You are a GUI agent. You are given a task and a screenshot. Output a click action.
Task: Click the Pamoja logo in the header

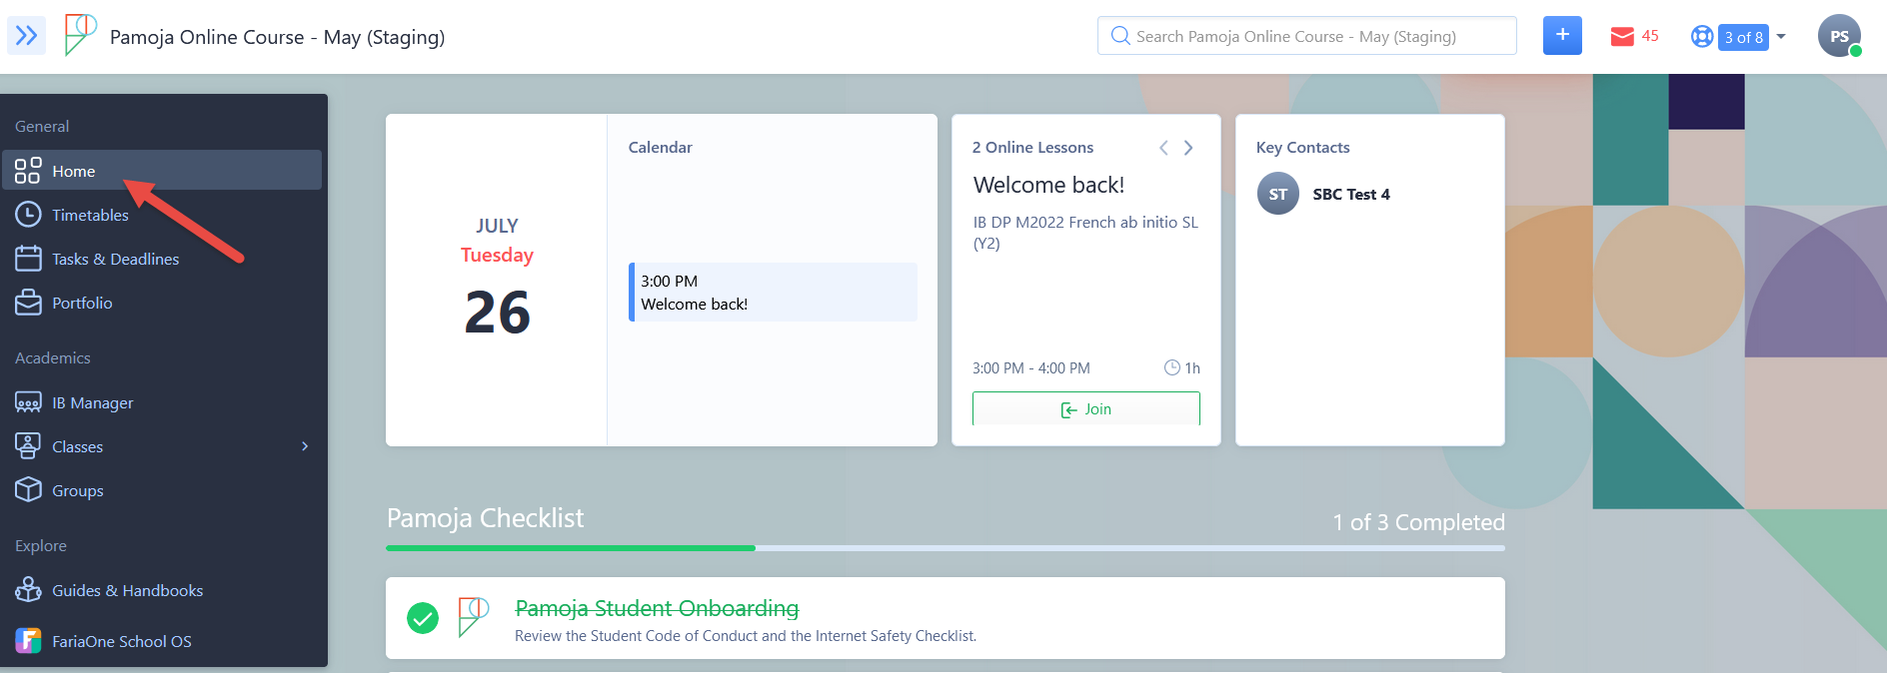click(x=80, y=35)
